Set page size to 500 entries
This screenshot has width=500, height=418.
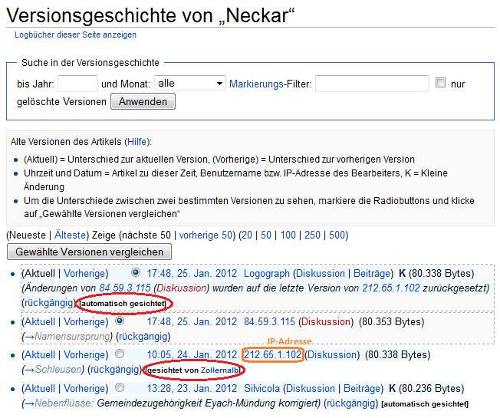click(x=337, y=235)
